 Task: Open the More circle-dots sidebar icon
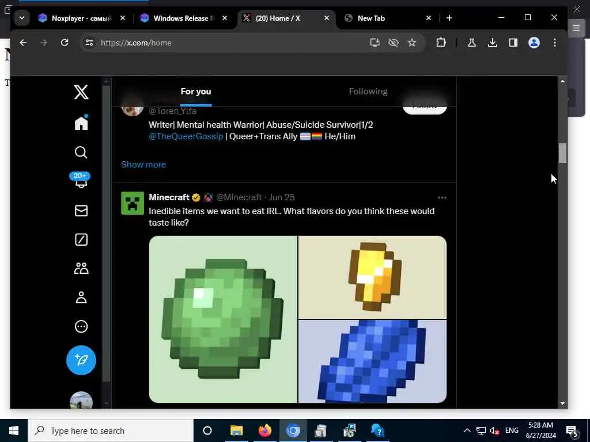(x=81, y=326)
